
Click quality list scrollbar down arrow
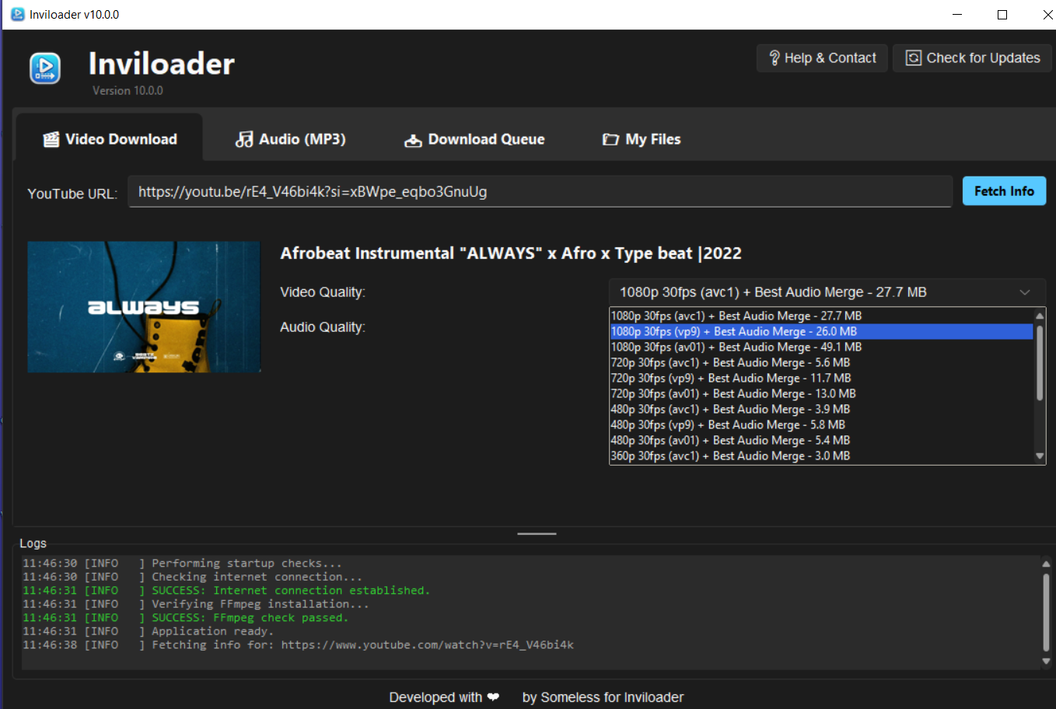[1040, 456]
